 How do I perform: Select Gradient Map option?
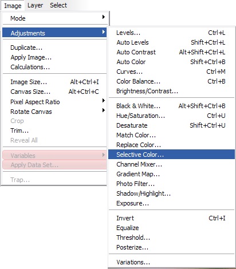click(171, 174)
